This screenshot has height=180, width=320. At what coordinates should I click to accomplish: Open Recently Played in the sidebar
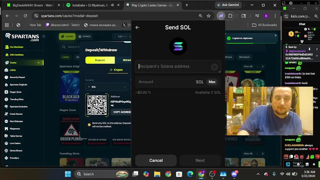click(17, 77)
